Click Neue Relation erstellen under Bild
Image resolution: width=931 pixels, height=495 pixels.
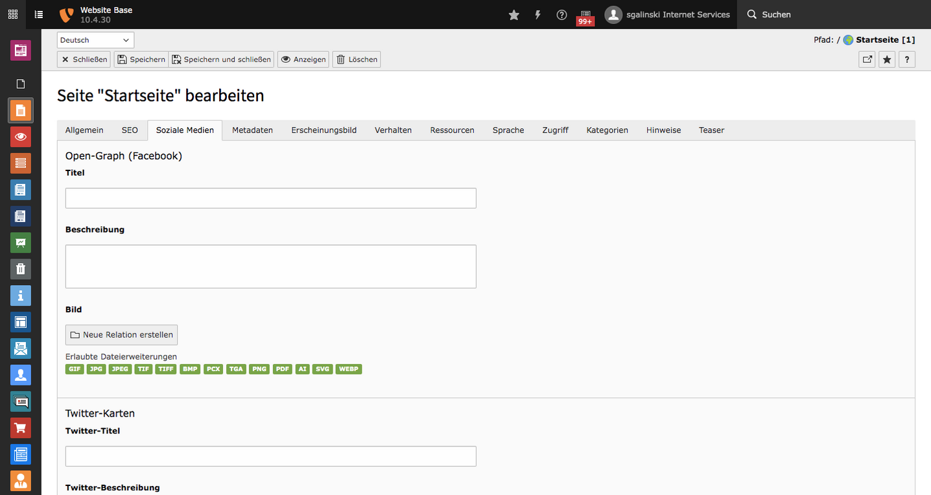pos(121,334)
